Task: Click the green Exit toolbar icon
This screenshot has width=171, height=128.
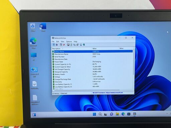Action: coord(84,45)
